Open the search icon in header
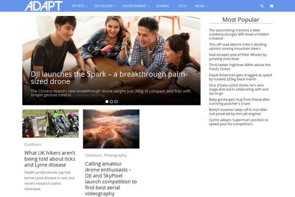The width and height of the screenshot is (295, 197). [262, 6]
